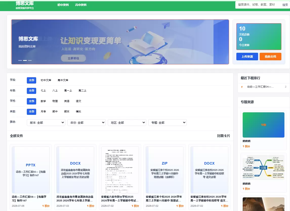Open the ZIP 安徽省江淮十校 geography thumbnail
Screen dimensions: 290x211
point(164,170)
